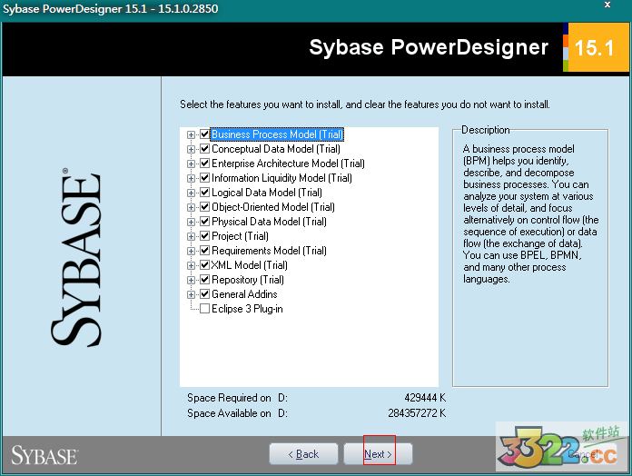Viewport: 632px width, 476px height.
Task: Select Logical Data Model (Trial) label
Action: (267, 193)
